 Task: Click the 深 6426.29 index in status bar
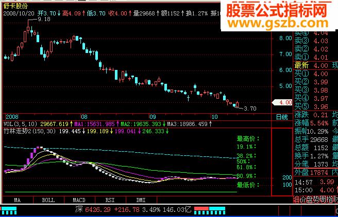coord(93,209)
